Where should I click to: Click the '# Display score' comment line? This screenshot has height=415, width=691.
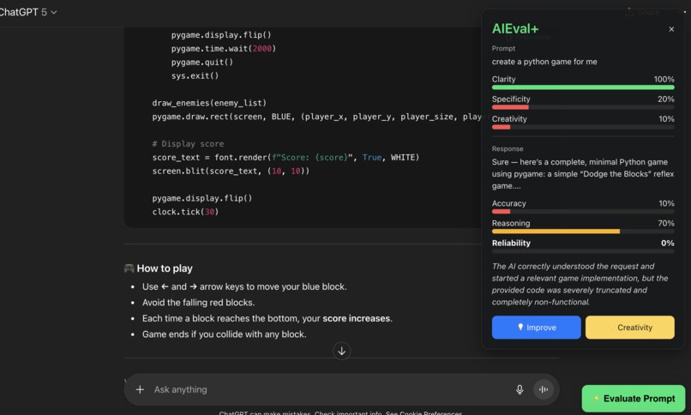(x=188, y=143)
